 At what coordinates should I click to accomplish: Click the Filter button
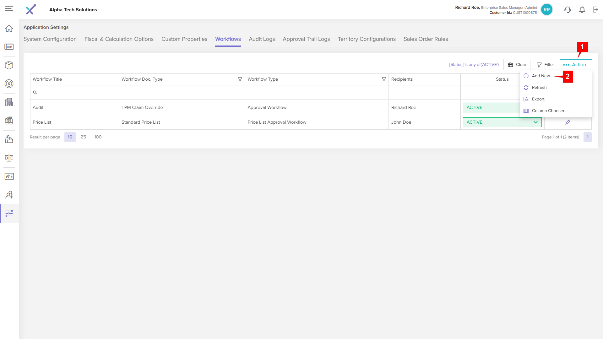[545, 65]
